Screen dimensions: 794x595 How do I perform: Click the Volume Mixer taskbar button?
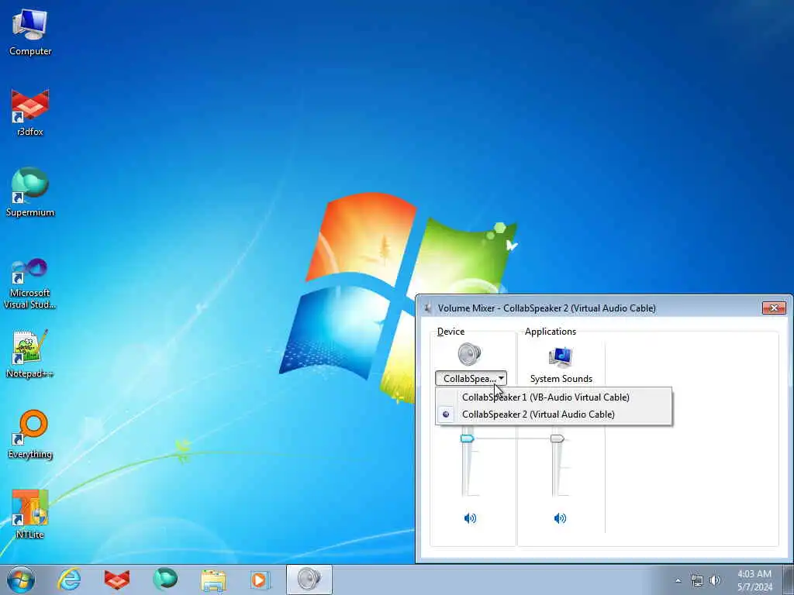(x=309, y=580)
